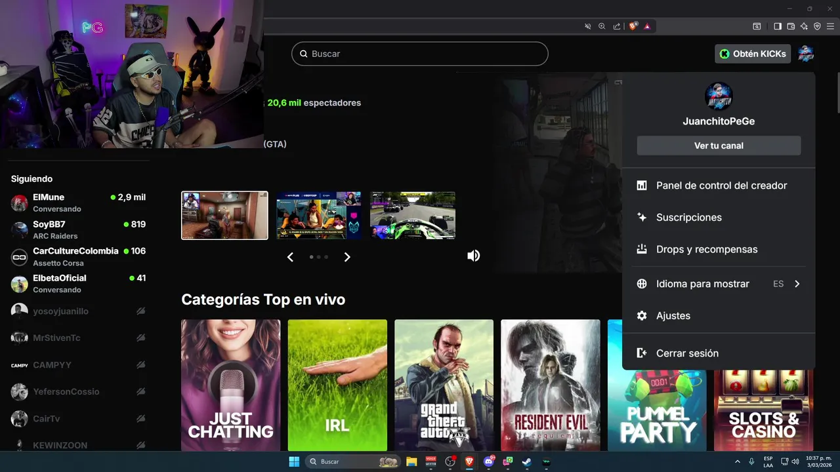Open Voicemeeter from the taskbar
Image resolution: width=840 pixels, height=472 pixels.
coord(430,462)
